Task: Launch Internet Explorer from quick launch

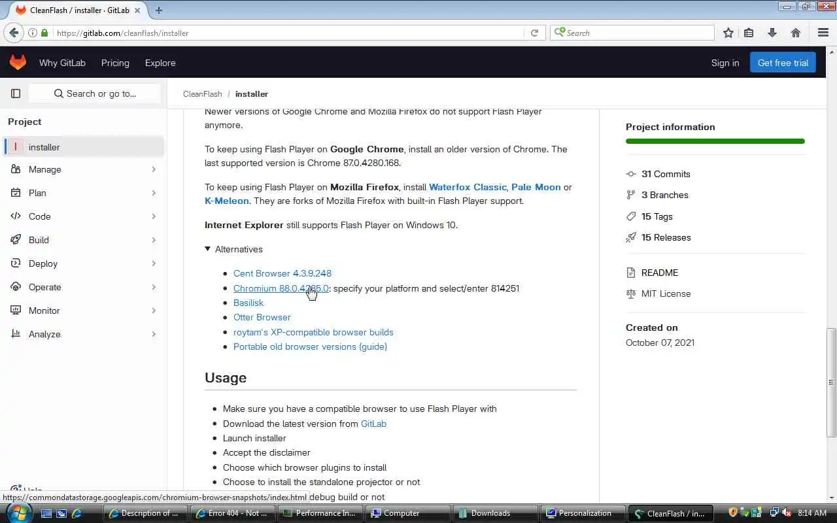Action: pyautogui.click(x=77, y=513)
